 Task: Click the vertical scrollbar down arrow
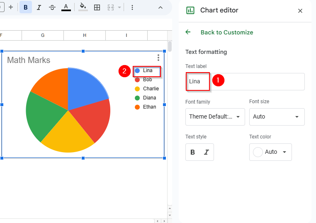coord(170,215)
